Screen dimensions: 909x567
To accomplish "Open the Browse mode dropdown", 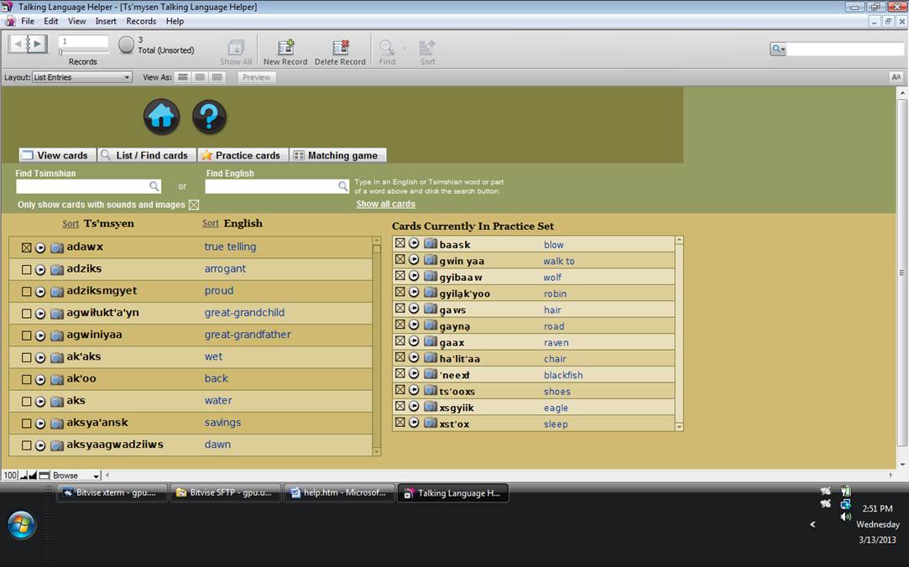I will (x=76, y=476).
